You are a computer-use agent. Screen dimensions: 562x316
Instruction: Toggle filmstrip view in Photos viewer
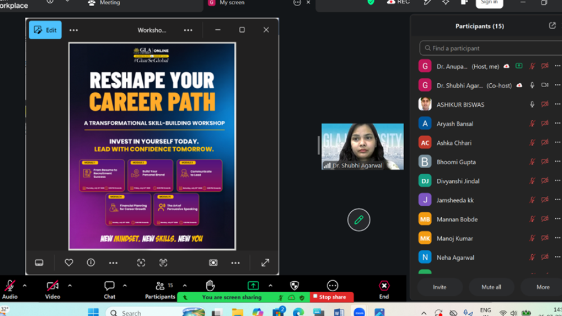pyautogui.click(x=39, y=263)
